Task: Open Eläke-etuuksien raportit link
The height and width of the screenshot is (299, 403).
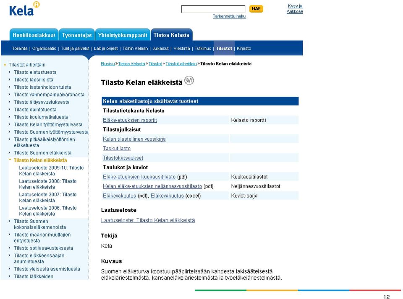Action: pos(130,120)
